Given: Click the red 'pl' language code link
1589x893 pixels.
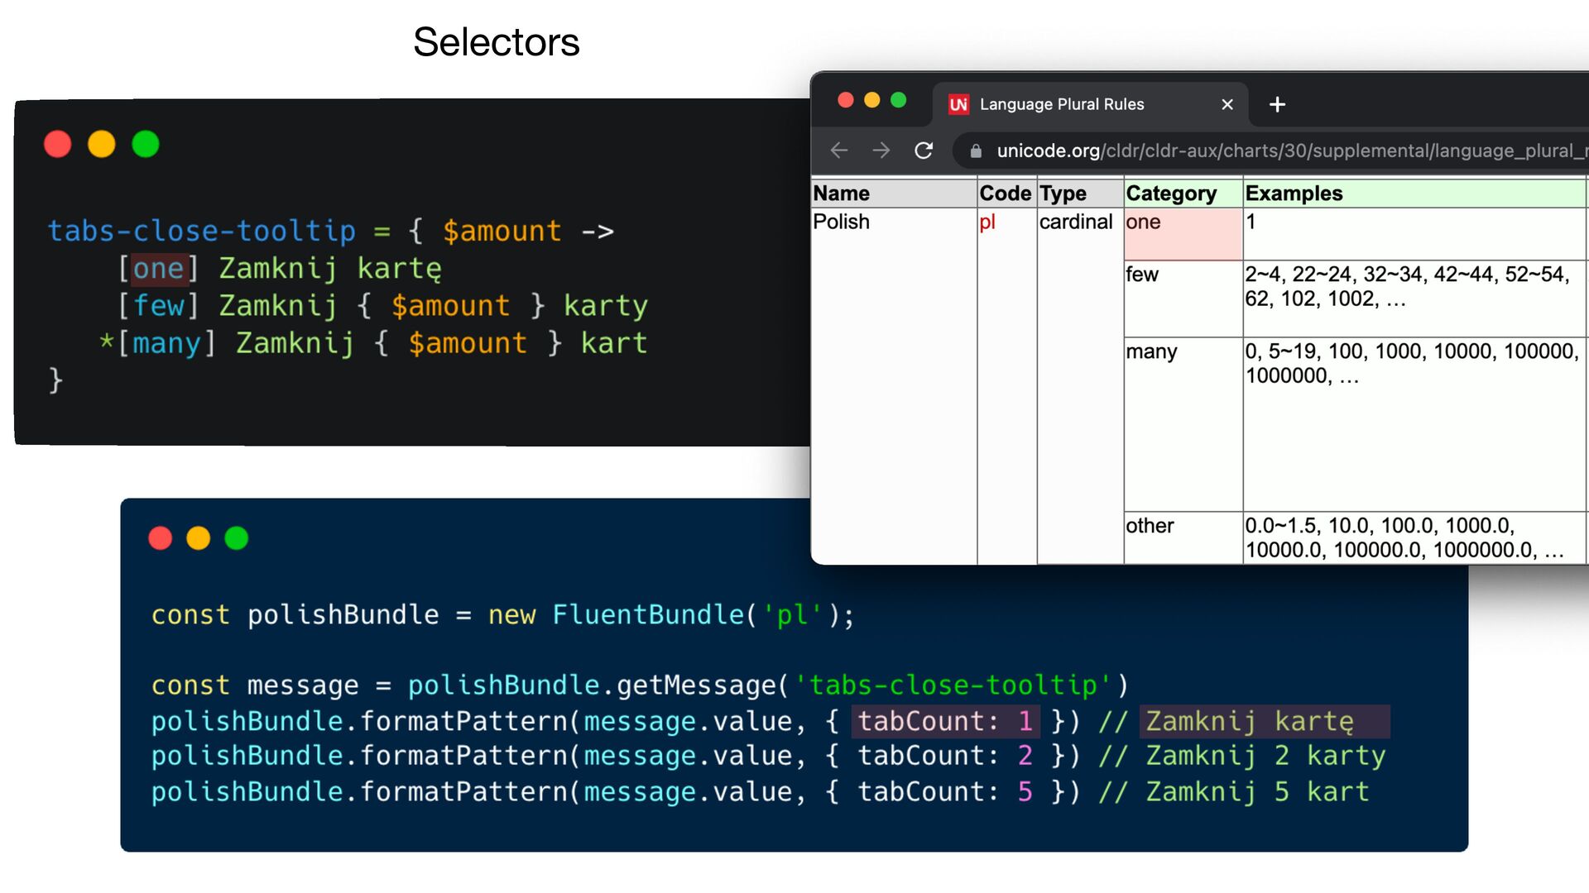Looking at the screenshot, I should [987, 222].
